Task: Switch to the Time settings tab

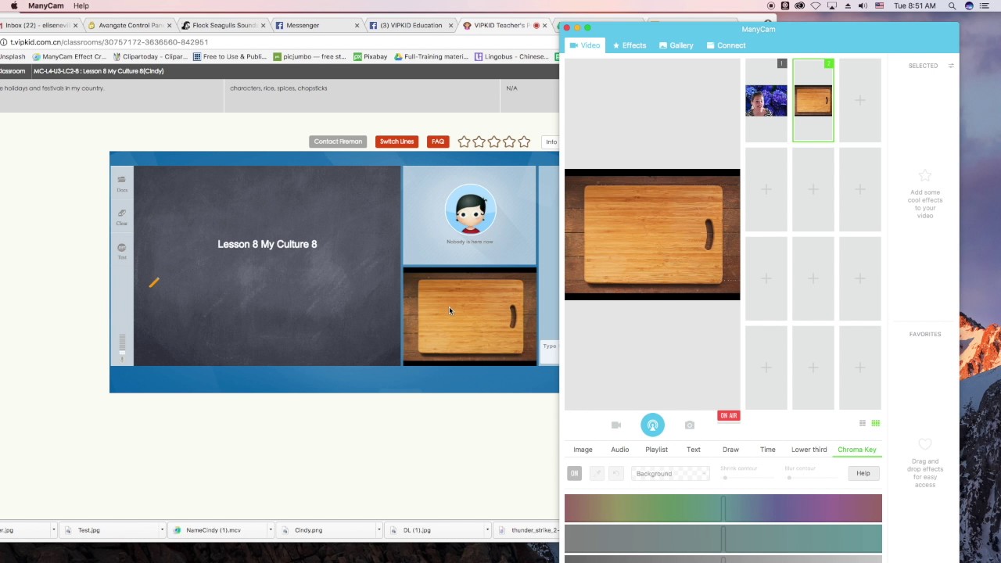Action: point(767,450)
